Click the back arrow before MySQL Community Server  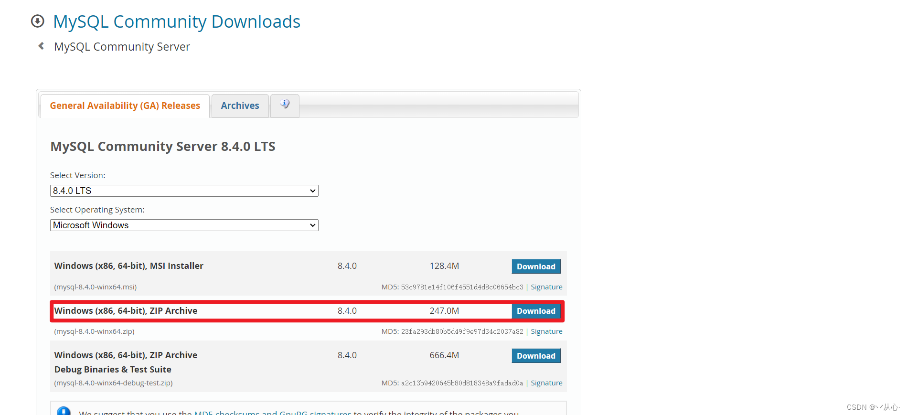(x=41, y=46)
